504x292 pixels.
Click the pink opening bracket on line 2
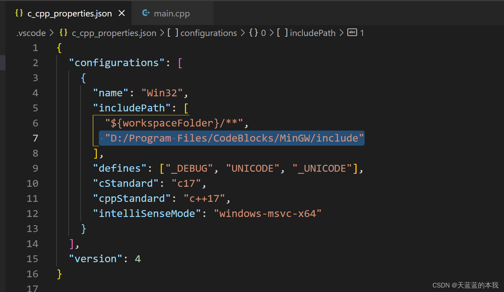(180, 63)
